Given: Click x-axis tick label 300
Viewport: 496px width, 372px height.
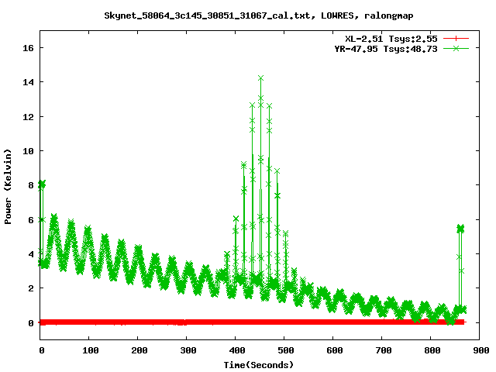Looking at the screenshot, I should [x=188, y=350].
